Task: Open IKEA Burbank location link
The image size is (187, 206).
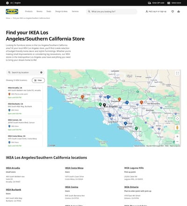Action: coord(14,190)
